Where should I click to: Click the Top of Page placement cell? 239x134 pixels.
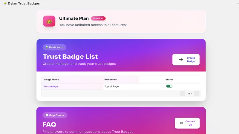(x=111, y=86)
